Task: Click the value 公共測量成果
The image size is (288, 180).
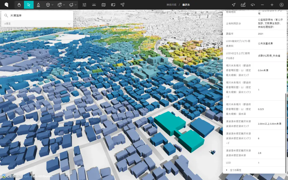Action: [x=265, y=43]
